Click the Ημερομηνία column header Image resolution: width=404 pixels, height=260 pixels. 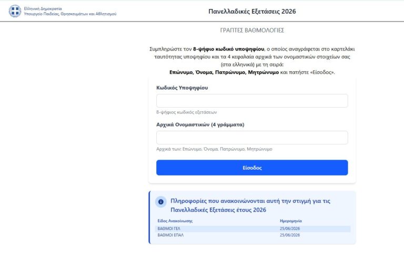click(291, 221)
